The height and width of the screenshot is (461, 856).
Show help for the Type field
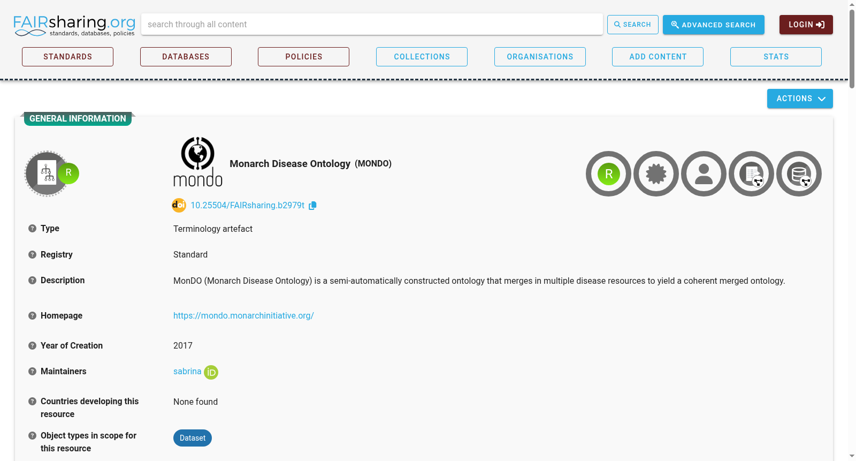[x=32, y=229]
